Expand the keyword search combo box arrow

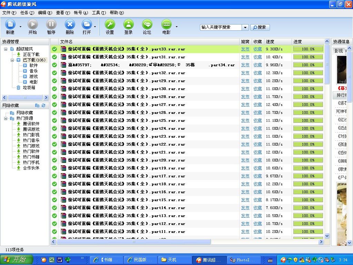[245, 27]
